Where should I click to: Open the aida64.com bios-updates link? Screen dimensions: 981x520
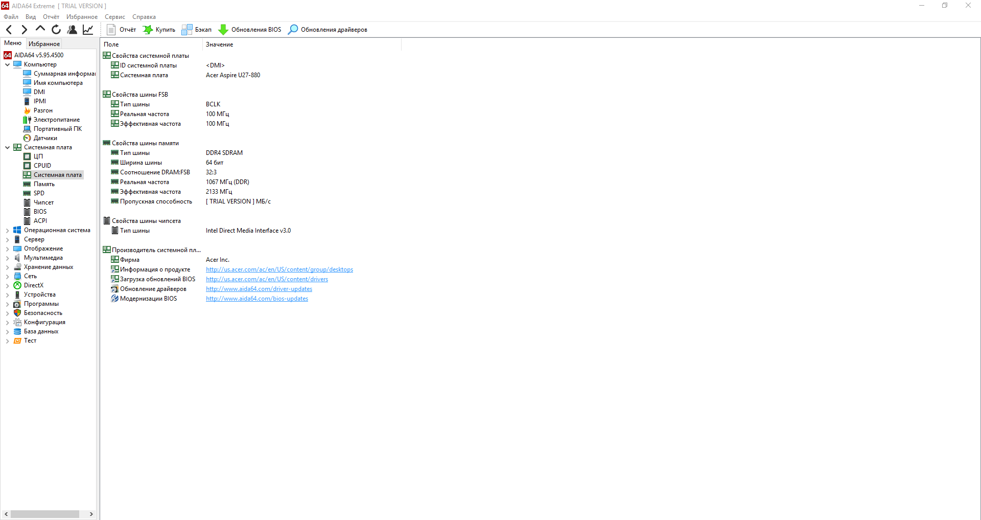[257, 299]
